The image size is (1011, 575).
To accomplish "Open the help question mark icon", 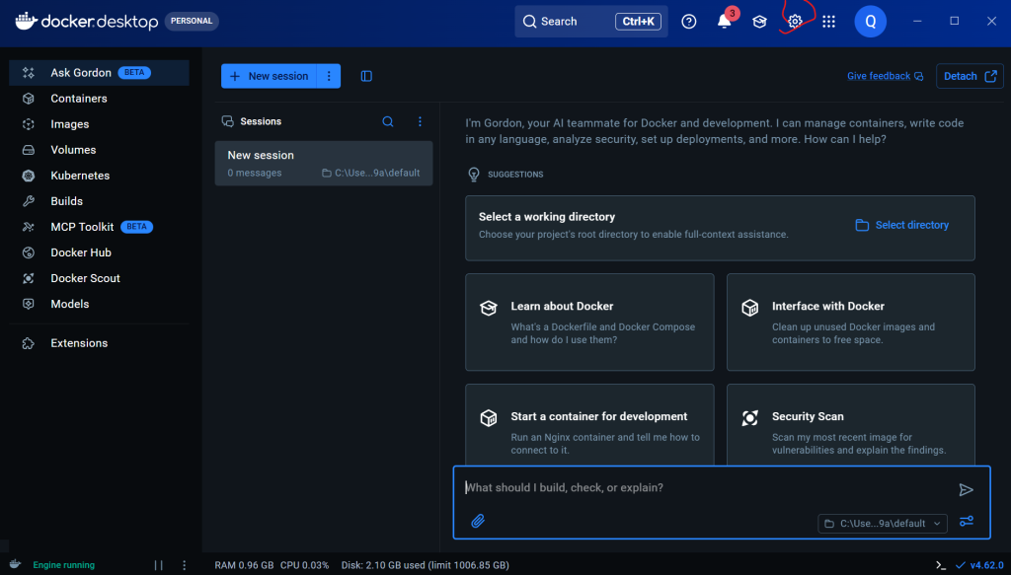I will pos(689,22).
